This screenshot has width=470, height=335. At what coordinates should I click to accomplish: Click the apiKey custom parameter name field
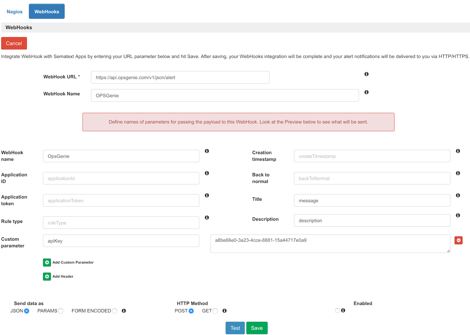[121, 241]
